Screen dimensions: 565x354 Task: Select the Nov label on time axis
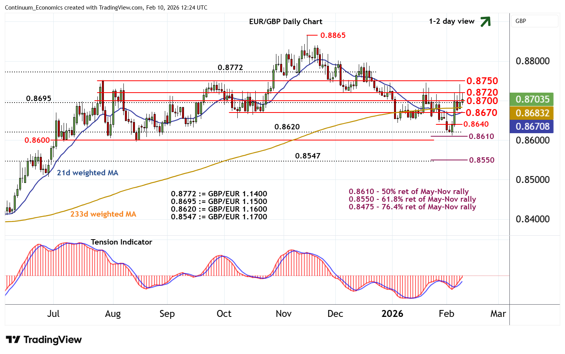pyautogui.click(x=283, y=314)
